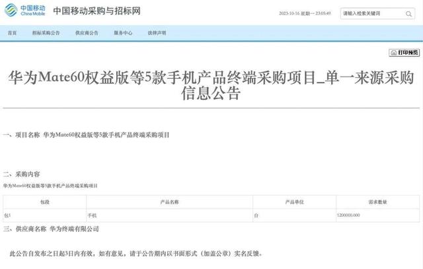Click the 打印预览 print preview button
This screenshot has width=423, height=269.
coord(404,53)
